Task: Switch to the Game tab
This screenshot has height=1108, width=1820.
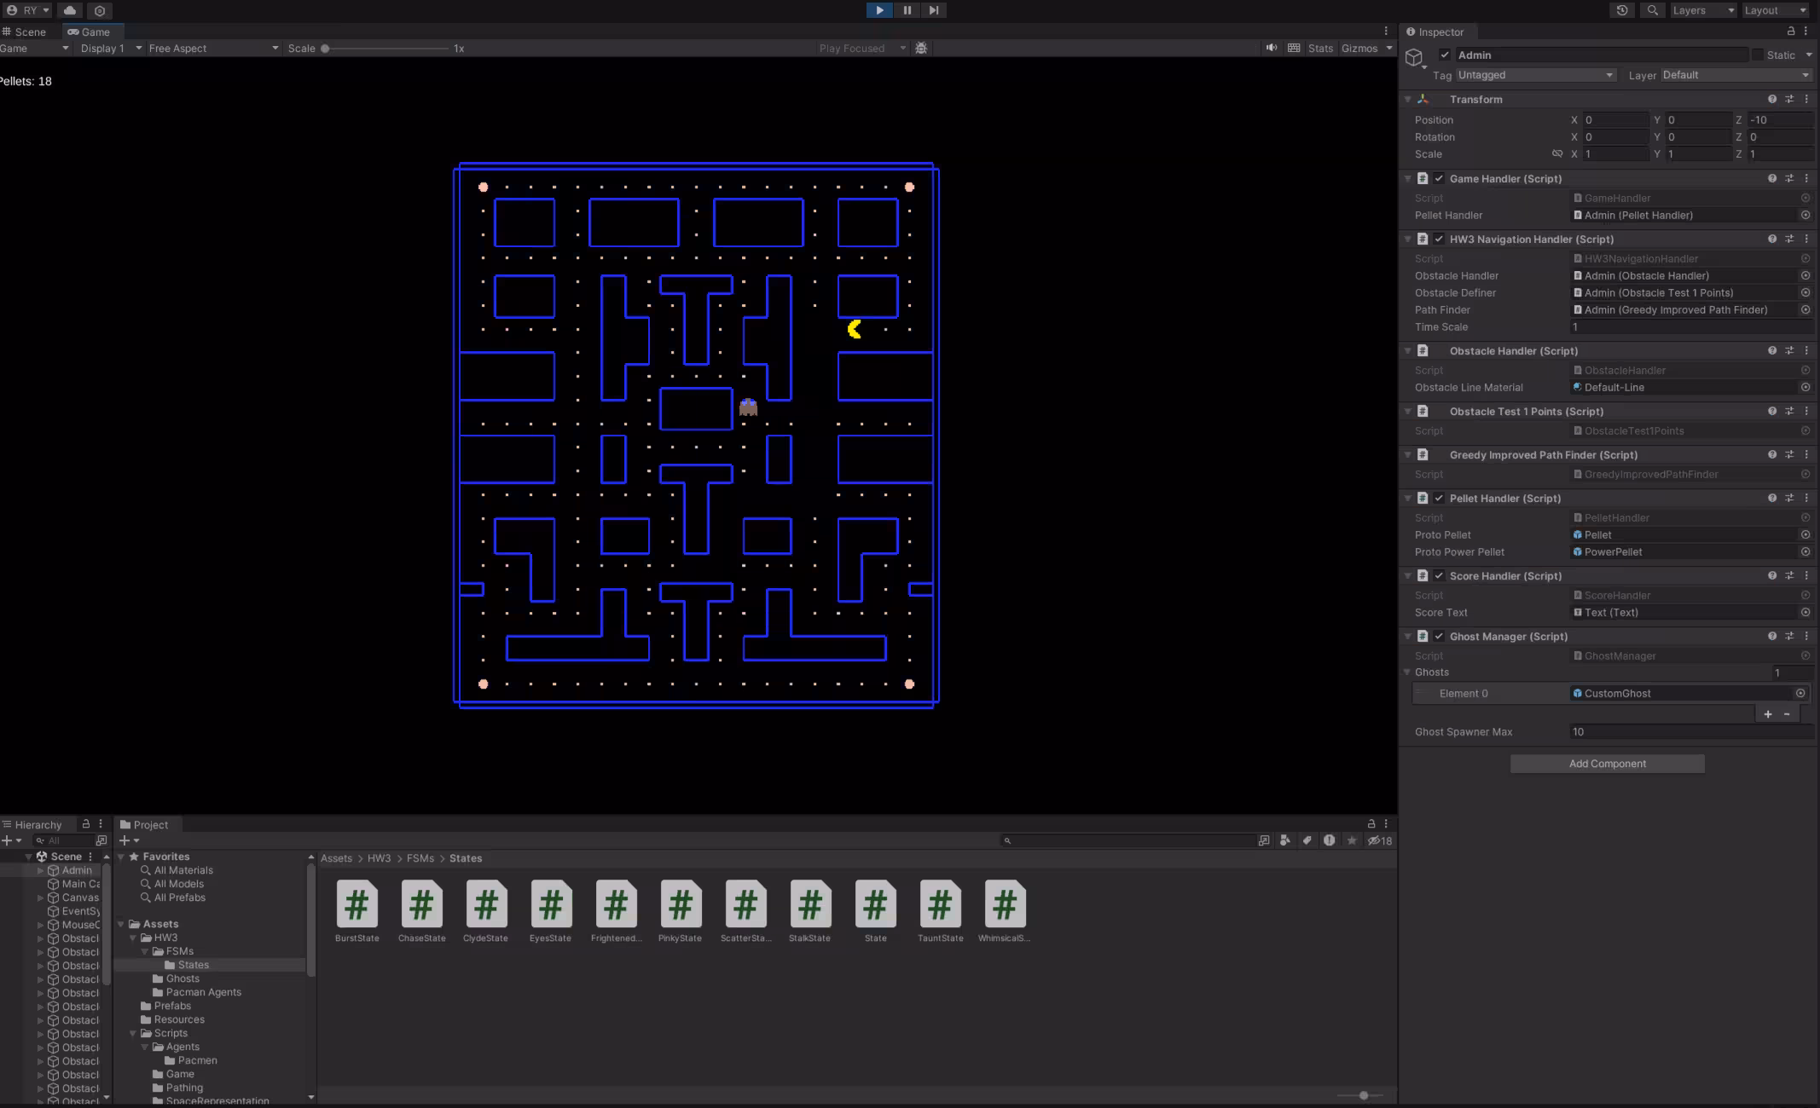Action: (89, 32)
